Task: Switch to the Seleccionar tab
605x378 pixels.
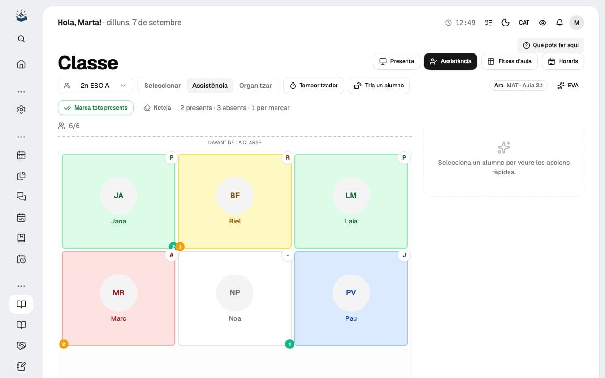Action: (162, 86)
